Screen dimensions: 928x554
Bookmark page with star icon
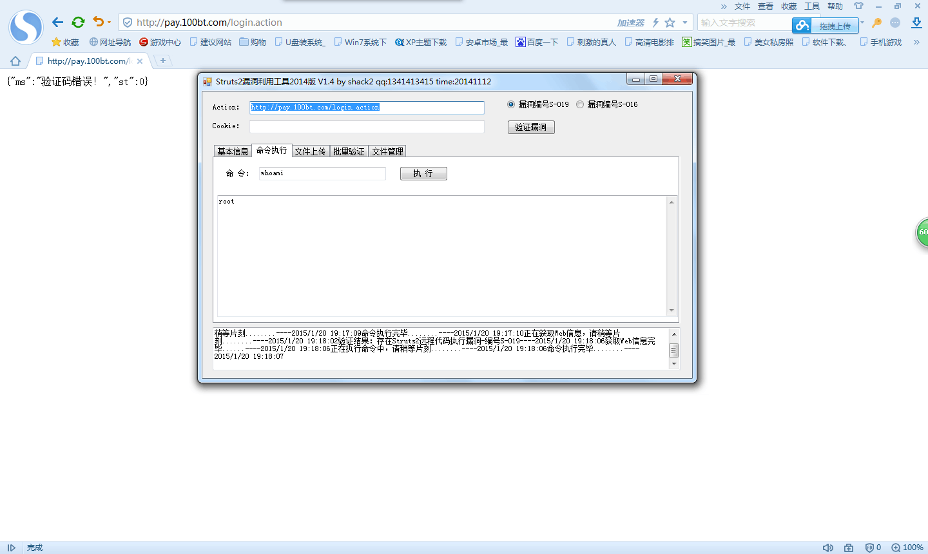tap(670, 23)
